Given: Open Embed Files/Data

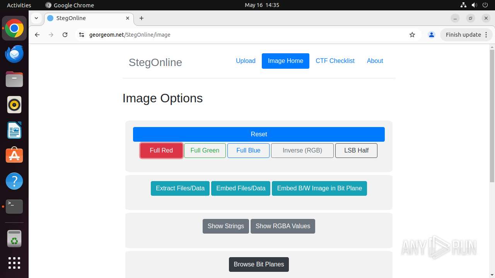Looking at the screenshot, I should tap(241, 188).
